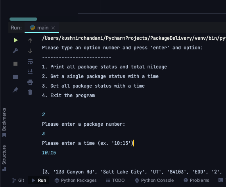Image resolution: width=226 pixels, height=187 pixels.
Task: Rerun main with green play icon
Action: tap(15, 40)
